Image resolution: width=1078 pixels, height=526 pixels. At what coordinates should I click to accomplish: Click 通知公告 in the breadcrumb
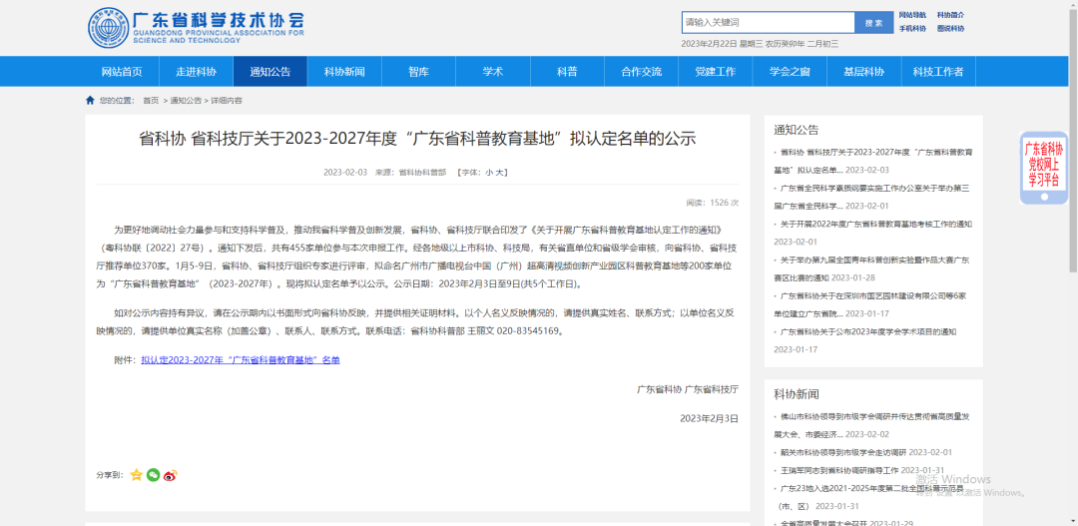(x=187, y=101)
